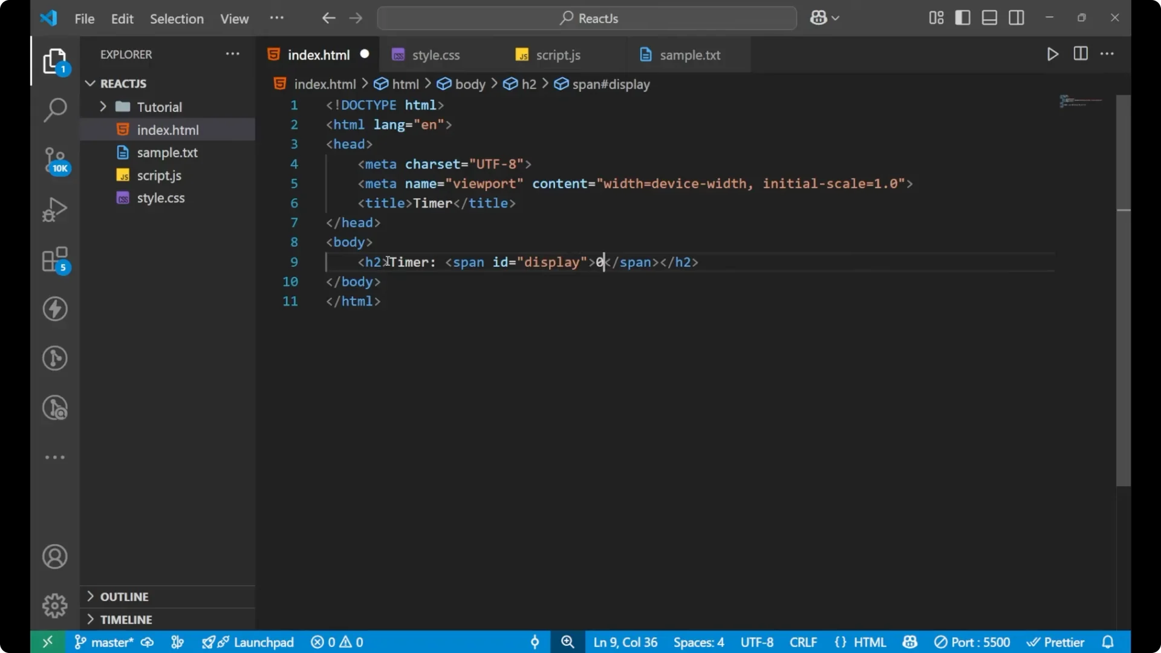Toggle the primary side bar layout icon

pyautogui.click(x=963, y=18)
